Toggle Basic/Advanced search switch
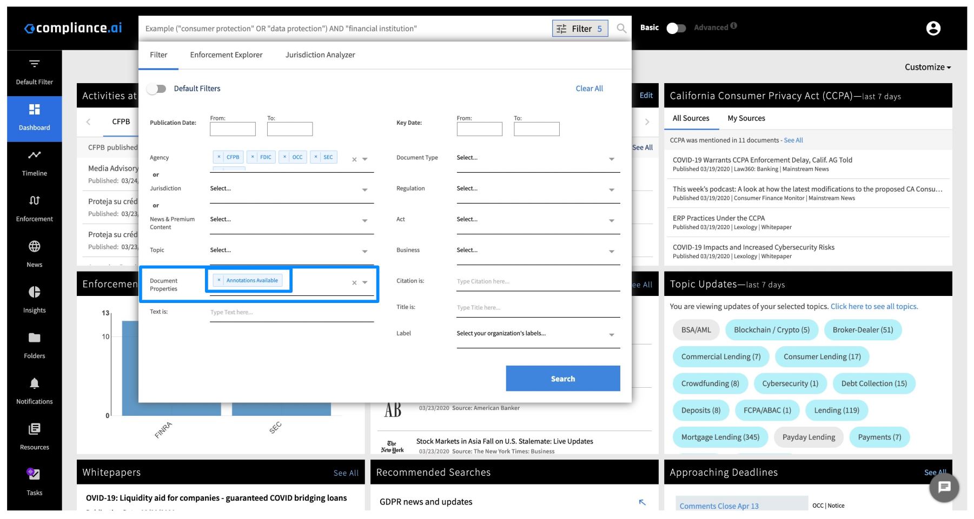 676,28
